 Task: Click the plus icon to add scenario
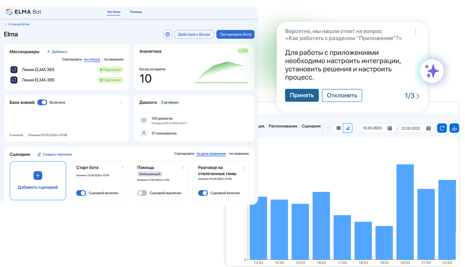tap(38, 175)
